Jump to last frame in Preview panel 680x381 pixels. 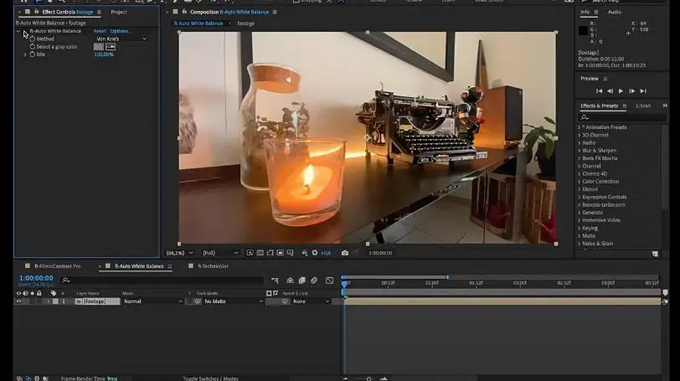(x=643, y=90)
